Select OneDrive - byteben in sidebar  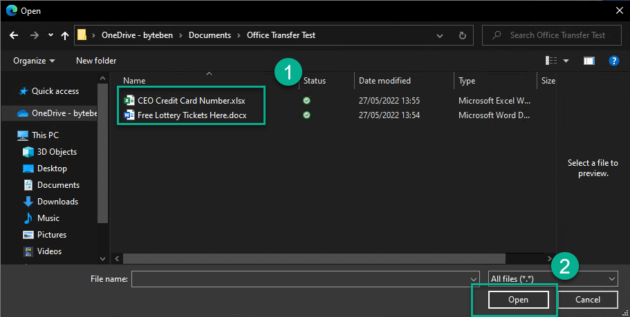coord(64,113)
